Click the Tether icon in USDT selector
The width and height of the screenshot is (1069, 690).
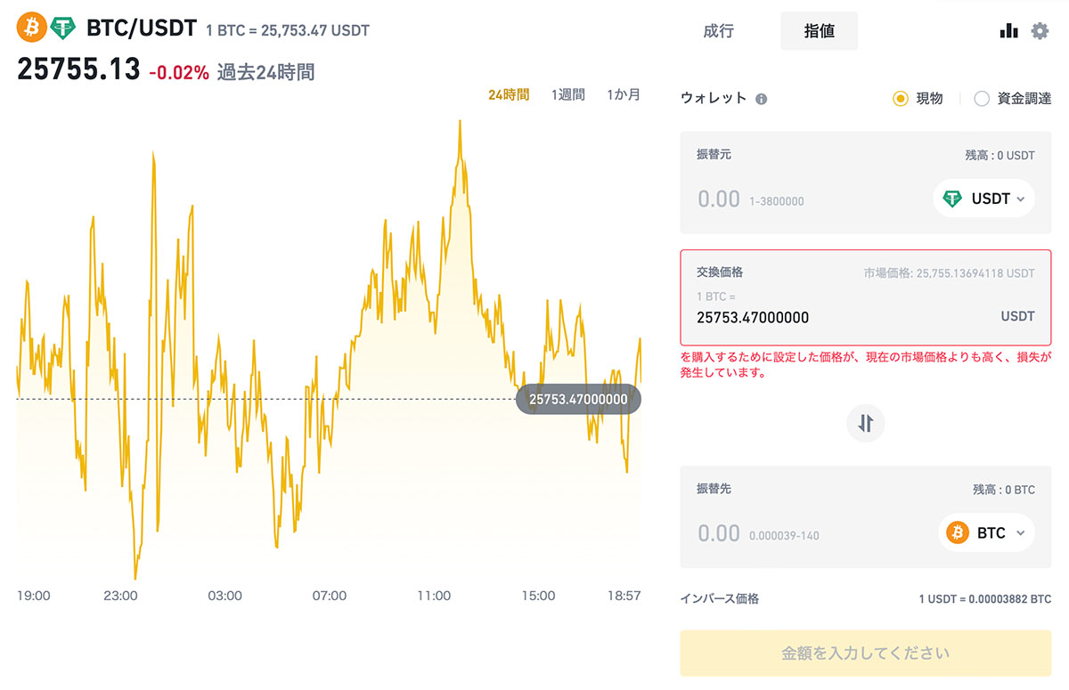953,199
